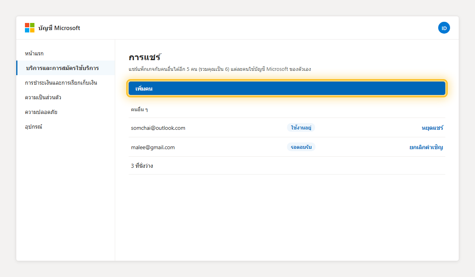Click the 3 ที่นั่งว่าง row
The height and width of the screenshot is (277, 475).
[287, 166]
